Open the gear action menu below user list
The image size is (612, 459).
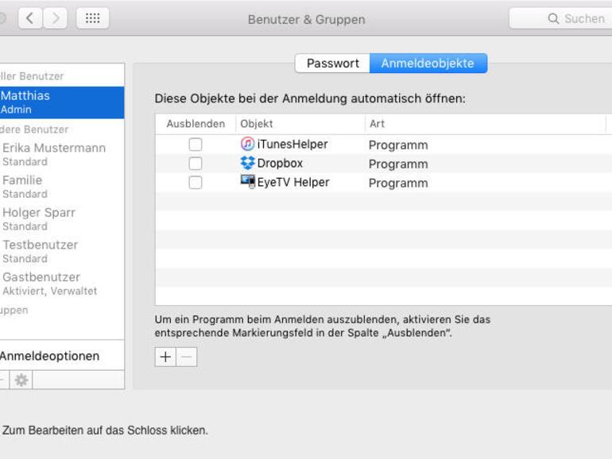(21, 380)
